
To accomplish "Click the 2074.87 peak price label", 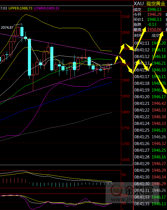I will pos(7,28).
